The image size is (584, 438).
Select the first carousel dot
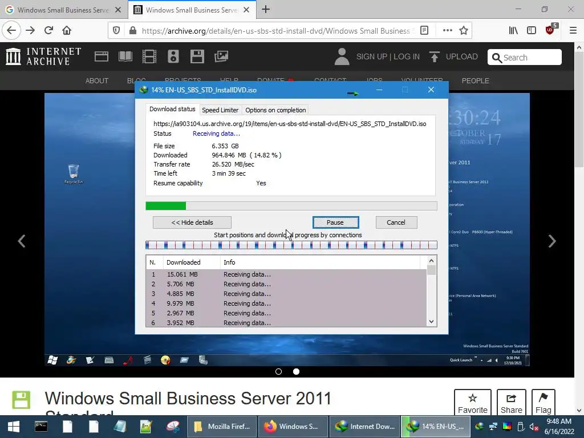point(278,371)
